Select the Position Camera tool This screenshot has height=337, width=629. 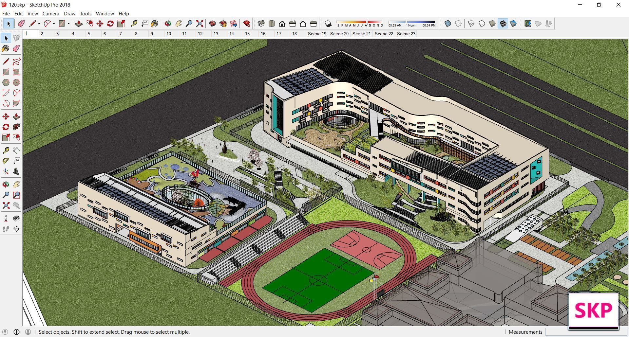tap(6, 219)
